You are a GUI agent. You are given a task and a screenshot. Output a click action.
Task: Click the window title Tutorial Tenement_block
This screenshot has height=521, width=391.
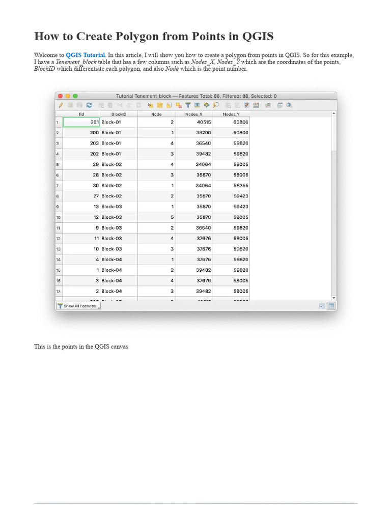coord(144,96)
